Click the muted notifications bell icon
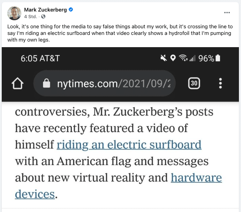Image resolution: width=241 pixels, height=212 pixels. click(x=163, y=58)
